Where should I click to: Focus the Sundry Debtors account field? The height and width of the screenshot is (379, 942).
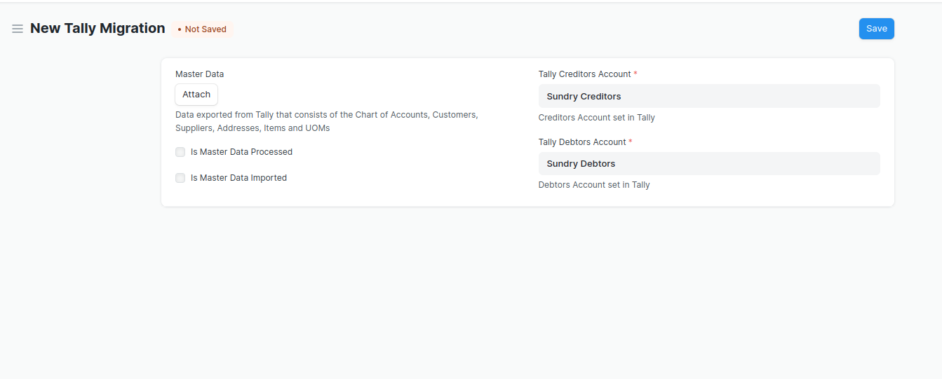coord(709,163)
